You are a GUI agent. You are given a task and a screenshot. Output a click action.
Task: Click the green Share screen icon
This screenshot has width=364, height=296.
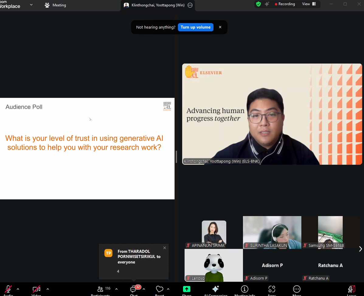[187, 289]
